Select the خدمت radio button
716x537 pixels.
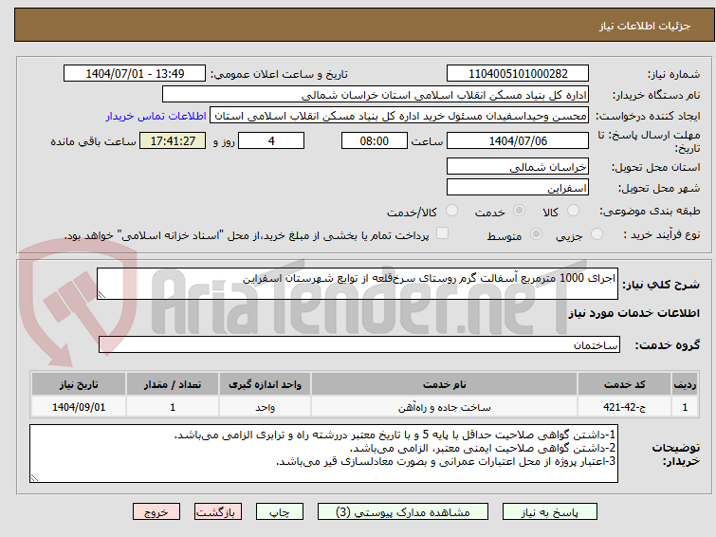(519, 211)
